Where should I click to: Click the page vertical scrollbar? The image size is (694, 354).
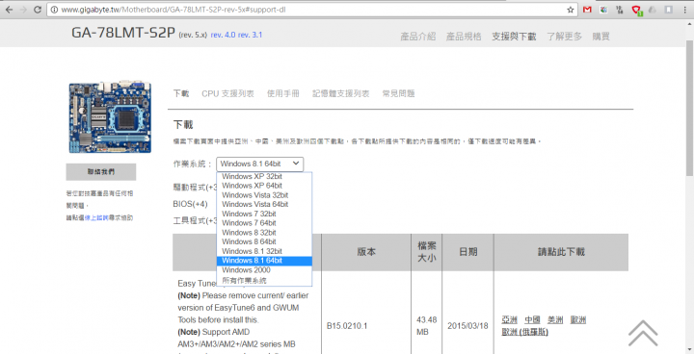[x=689, y=109]
